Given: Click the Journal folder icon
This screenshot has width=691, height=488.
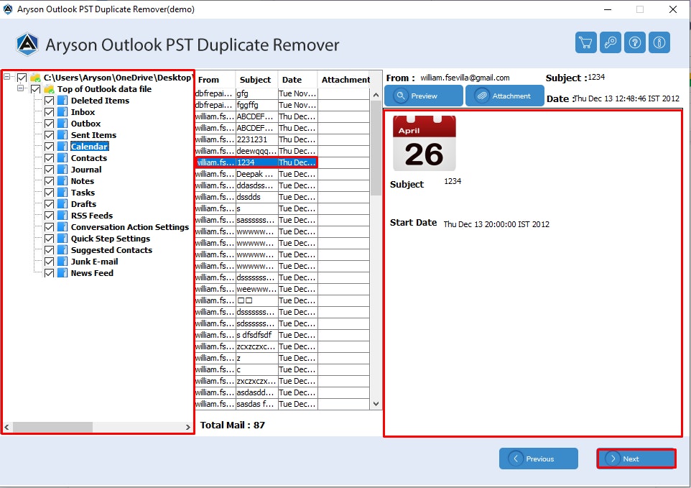Looking at the screenshot, I should [x=62, y=170].
